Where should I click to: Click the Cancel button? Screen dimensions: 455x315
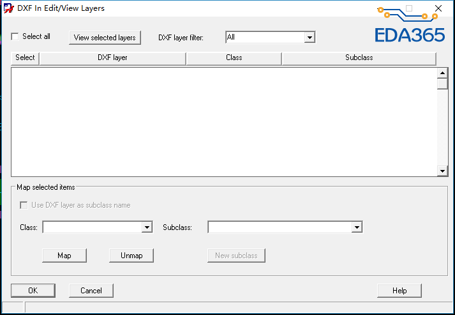pyautogui.click(x=91, y=291)
